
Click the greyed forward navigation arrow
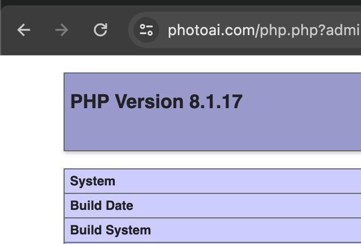(62, 30)
